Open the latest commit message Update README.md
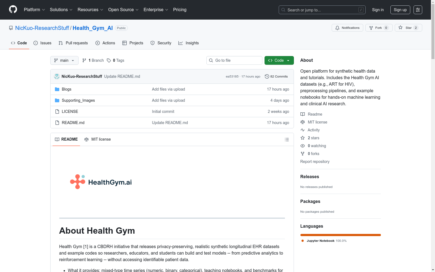Screen dimensions: 435x272 tap(122, 76)
